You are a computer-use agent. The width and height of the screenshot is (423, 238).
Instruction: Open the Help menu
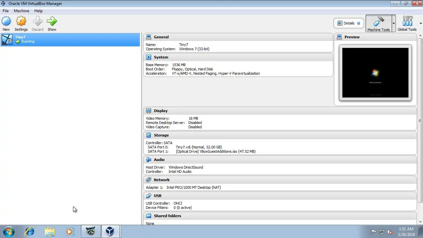coord(38,11)
